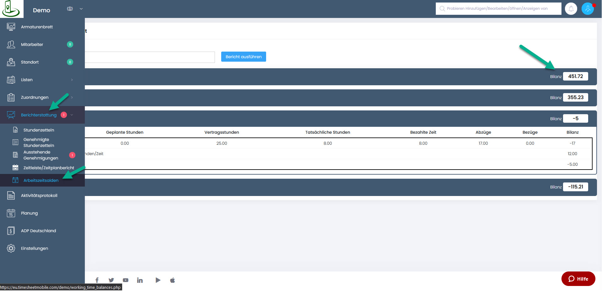Collapse the Berichterstattung menu
Image resolution: width=602 pixels, height=291 pixels.
[x=72, y=115]
